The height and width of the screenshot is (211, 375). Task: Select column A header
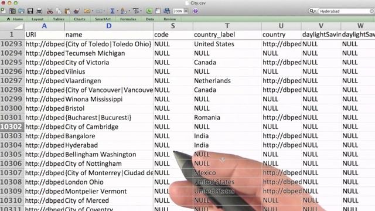click(45, 26)
